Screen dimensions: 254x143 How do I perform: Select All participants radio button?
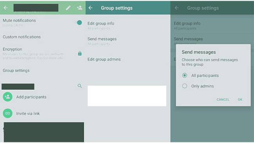[x=184, y=75]
